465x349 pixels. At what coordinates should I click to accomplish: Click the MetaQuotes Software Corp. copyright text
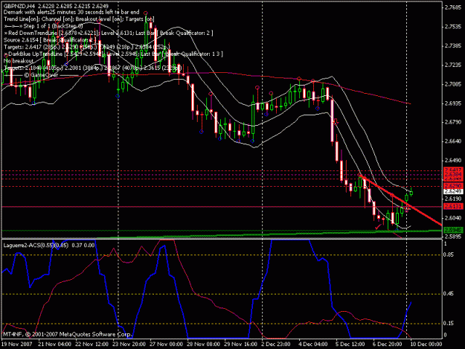[67, 334]
